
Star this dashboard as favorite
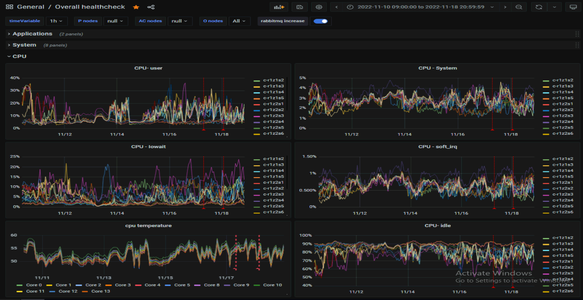(x=136, y=7)
